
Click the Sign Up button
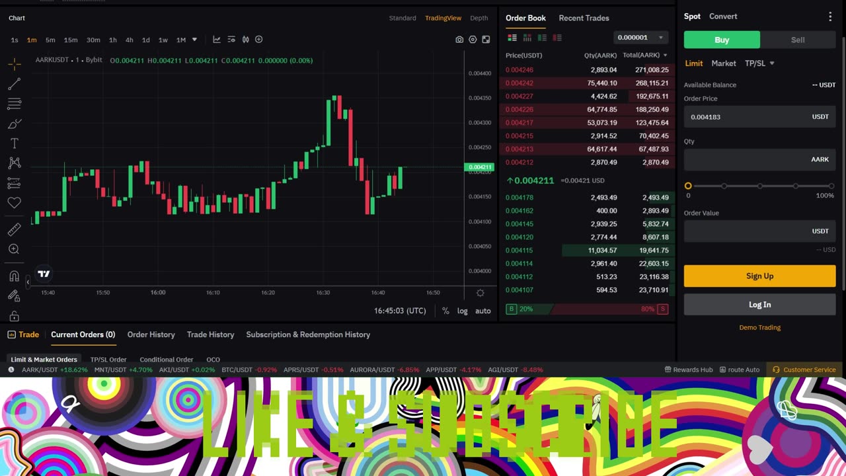(x=759, y=276)
